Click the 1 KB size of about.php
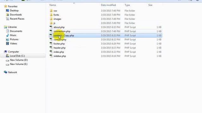 click(159, 27)
